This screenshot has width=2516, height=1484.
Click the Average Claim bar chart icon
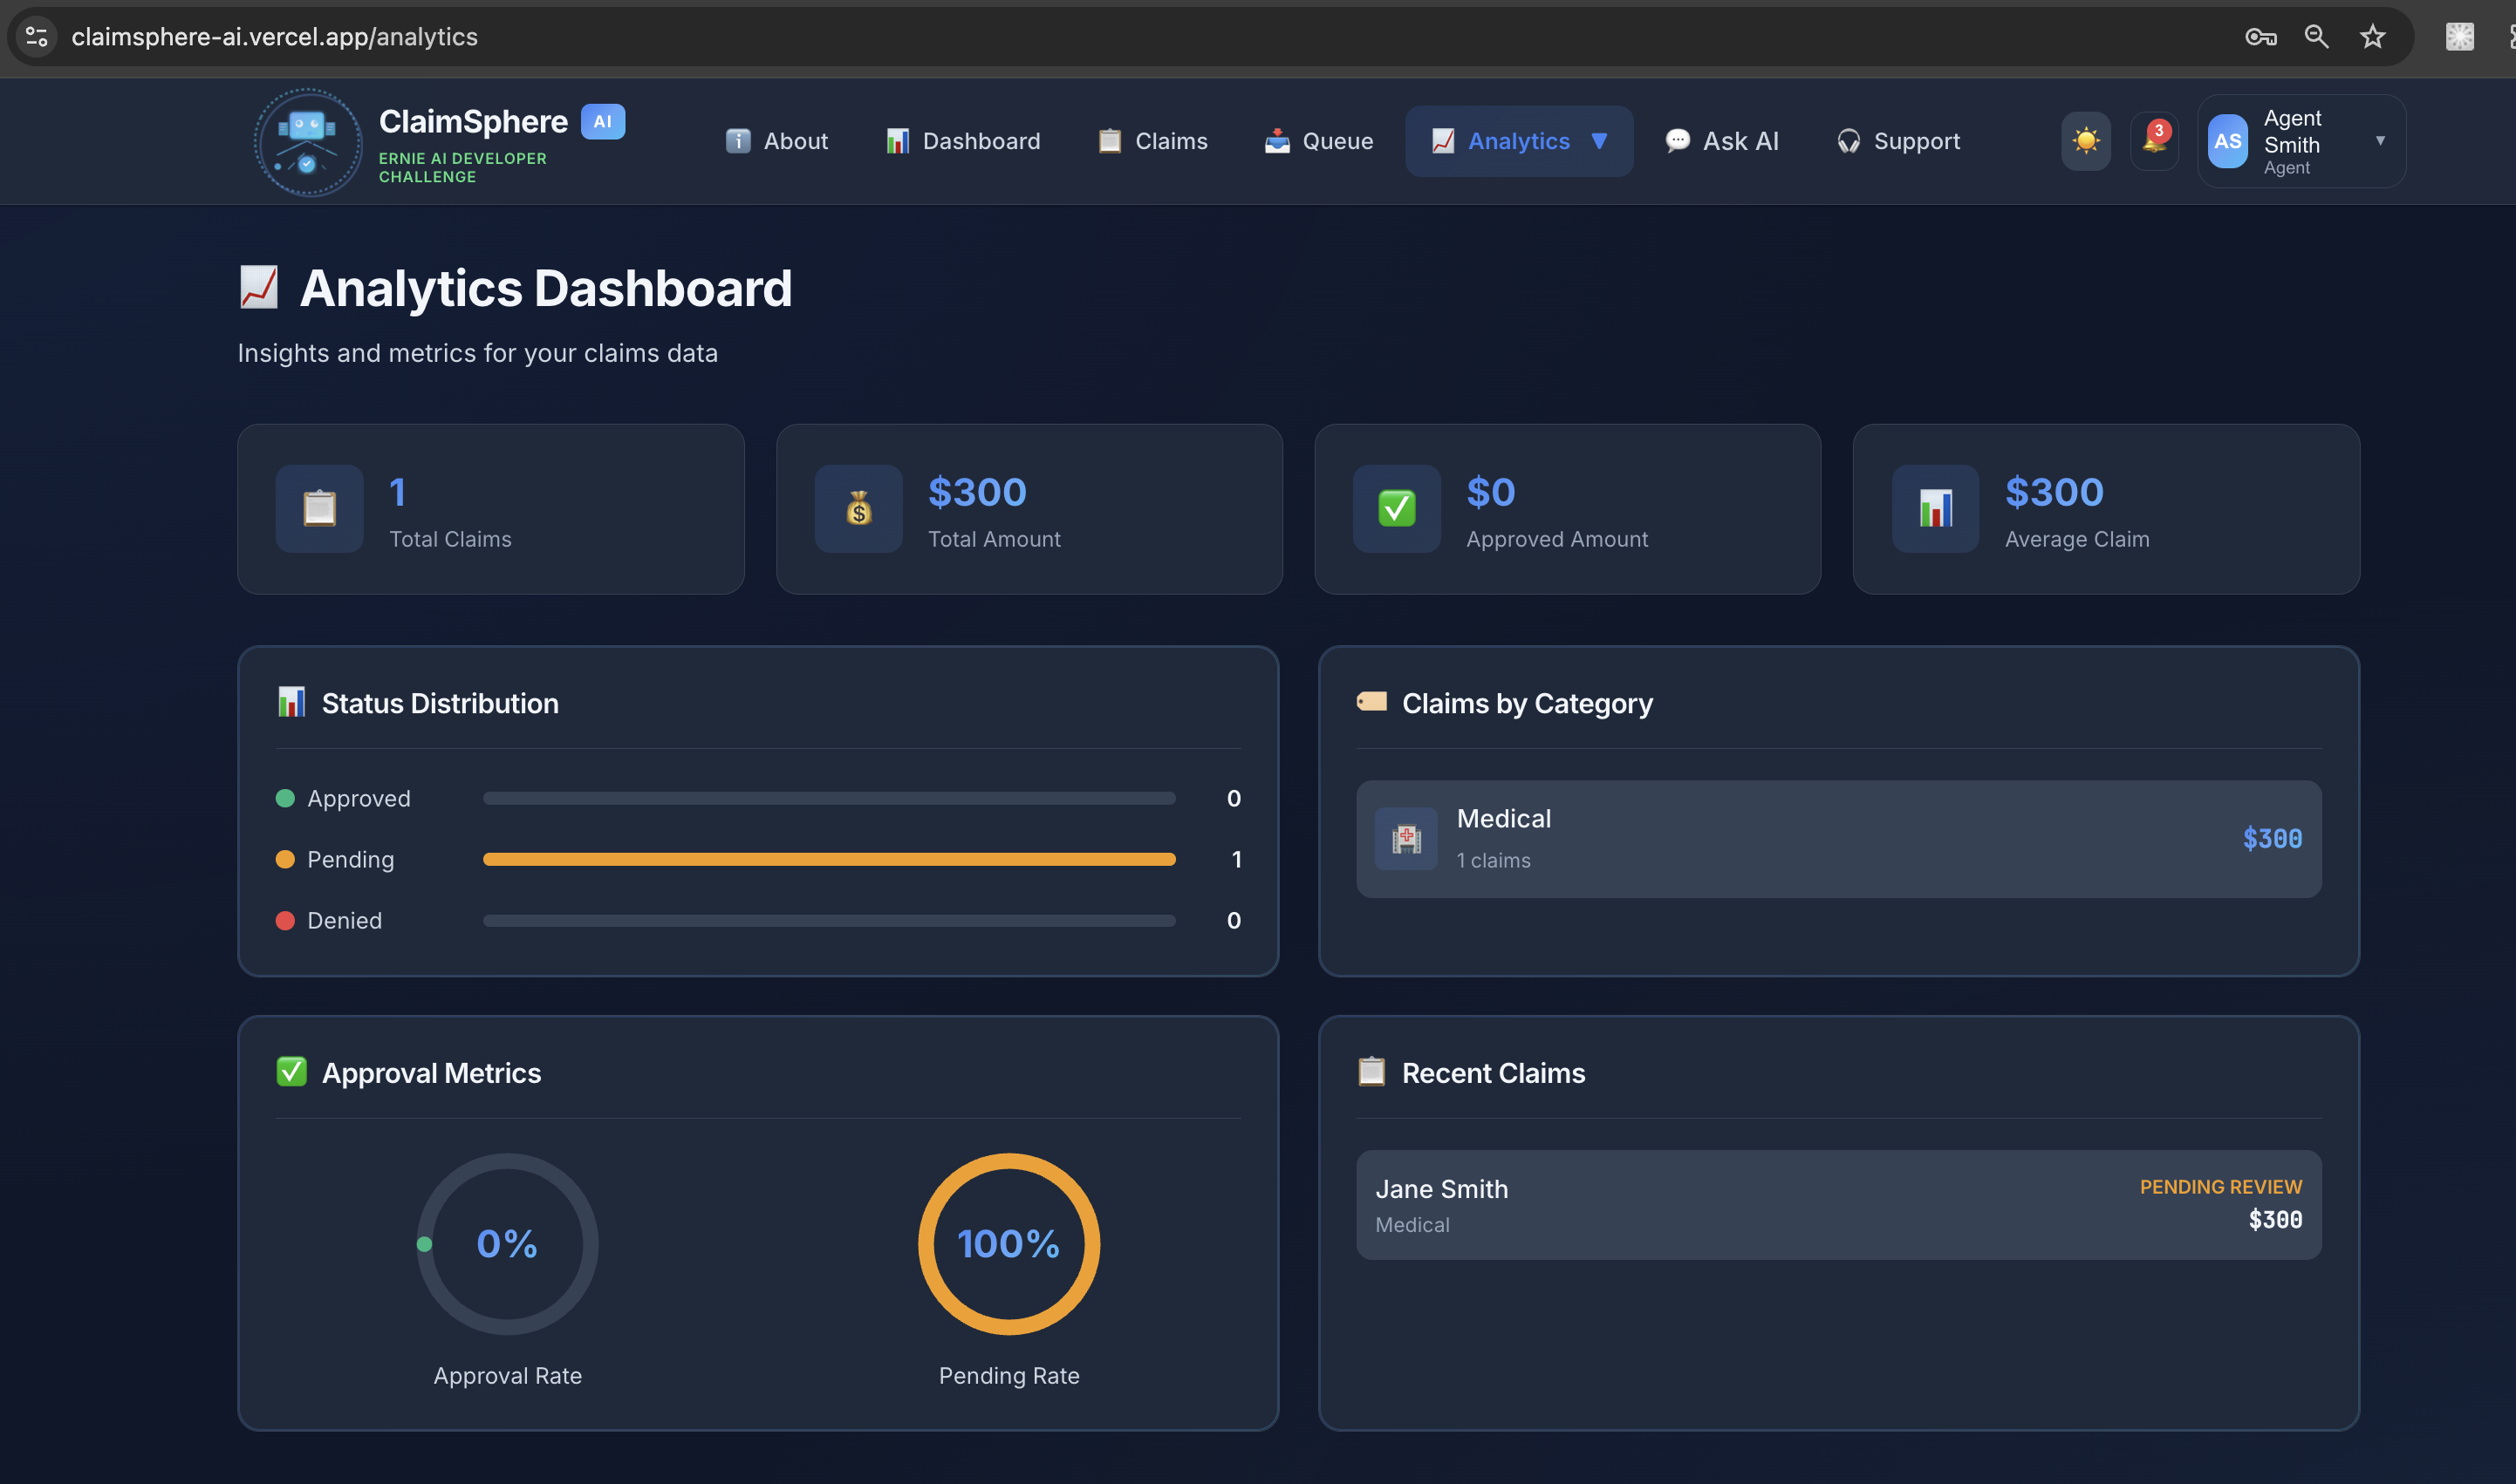tap(1935, 508)
